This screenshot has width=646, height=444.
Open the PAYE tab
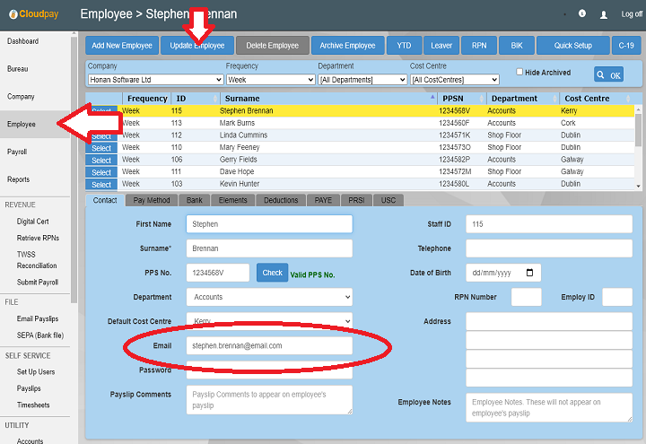click(323, 200)
